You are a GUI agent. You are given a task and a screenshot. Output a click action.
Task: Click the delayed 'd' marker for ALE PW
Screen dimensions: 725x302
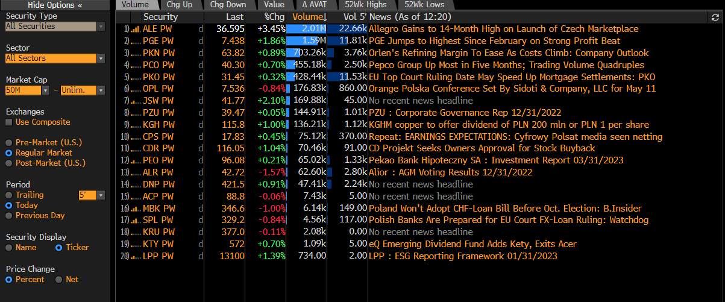(200, 29)
